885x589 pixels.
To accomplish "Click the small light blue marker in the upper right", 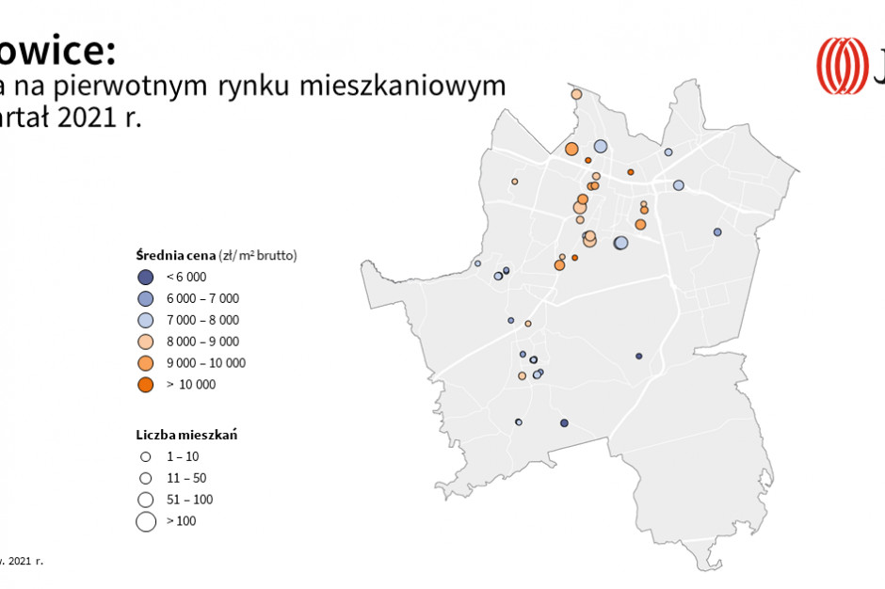I will pos(668,152).
